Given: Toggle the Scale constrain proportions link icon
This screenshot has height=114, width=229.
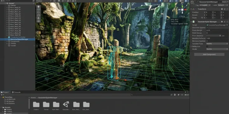Looking at the screenshot, I should (202, 18).
